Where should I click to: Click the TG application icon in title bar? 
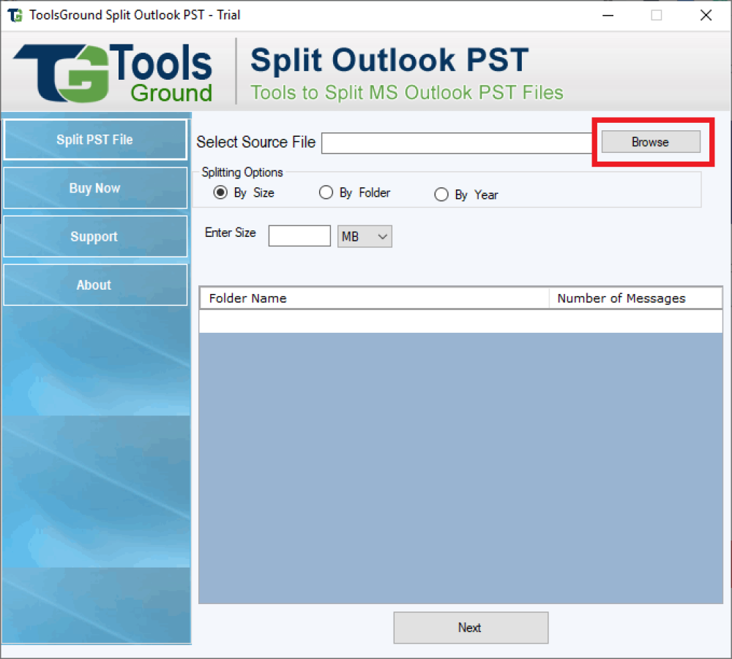(x=15, y=15)
